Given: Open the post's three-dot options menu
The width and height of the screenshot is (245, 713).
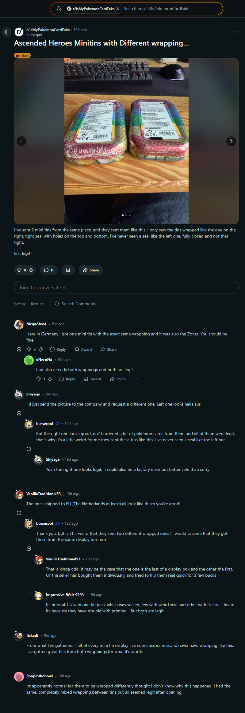Looking at the screenshot, I should click(x=235, y=32).
